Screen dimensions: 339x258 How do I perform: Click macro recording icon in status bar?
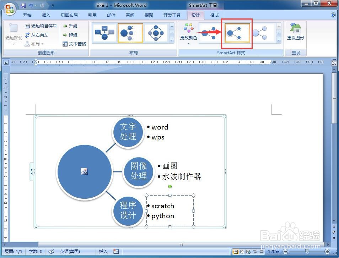click(116, 252)
